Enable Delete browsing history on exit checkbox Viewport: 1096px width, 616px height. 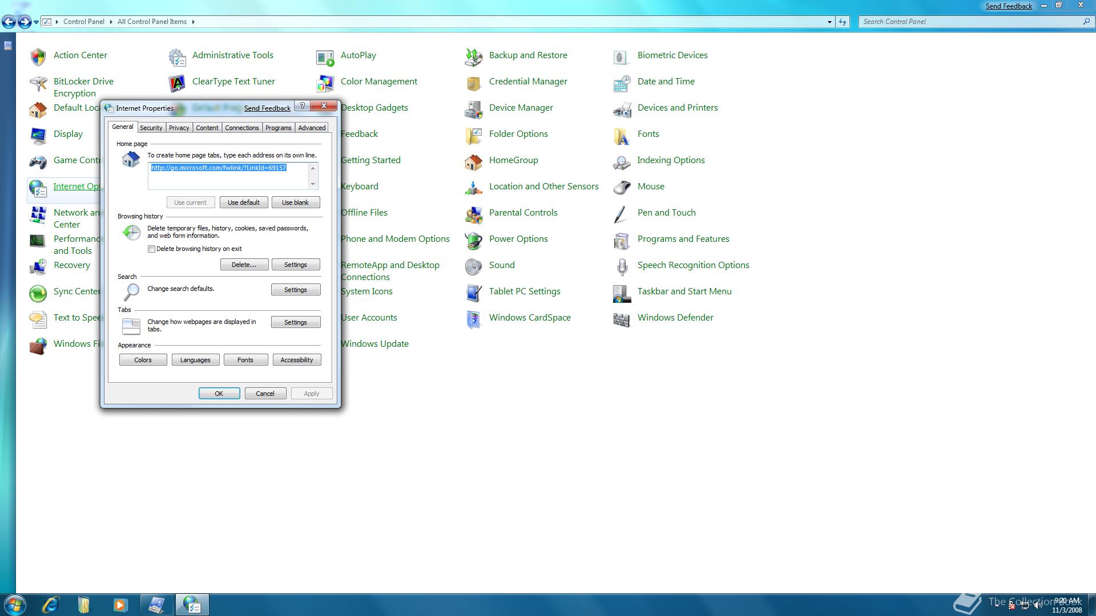click(x=151, y=249)
